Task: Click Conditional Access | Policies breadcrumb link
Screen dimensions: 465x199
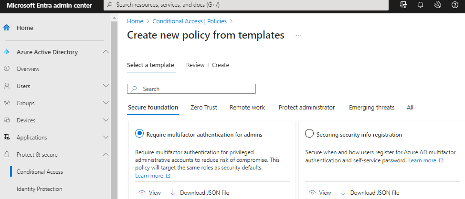Action: pyautogui.click(x=190, y=21)
